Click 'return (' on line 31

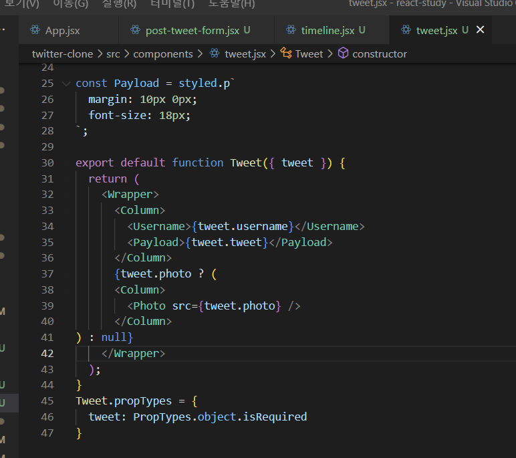point(114,179)
